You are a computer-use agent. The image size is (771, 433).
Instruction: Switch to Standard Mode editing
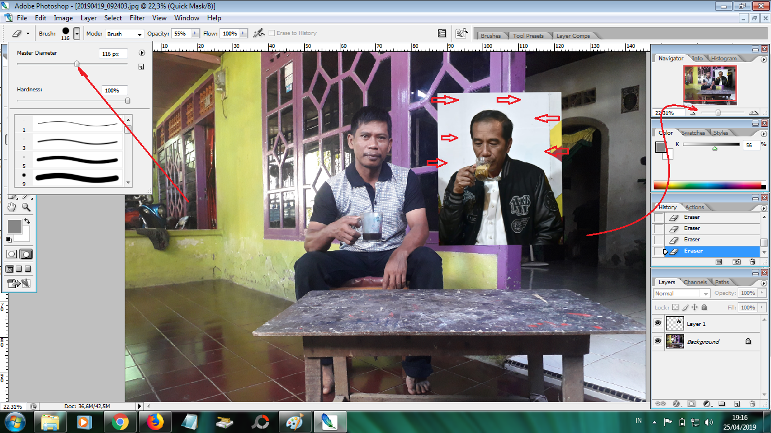point(11,254)
